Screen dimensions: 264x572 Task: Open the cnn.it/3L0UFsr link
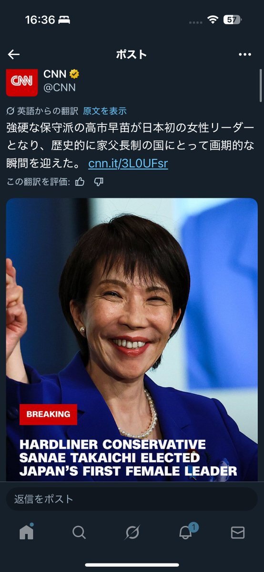tap(128, 163)
